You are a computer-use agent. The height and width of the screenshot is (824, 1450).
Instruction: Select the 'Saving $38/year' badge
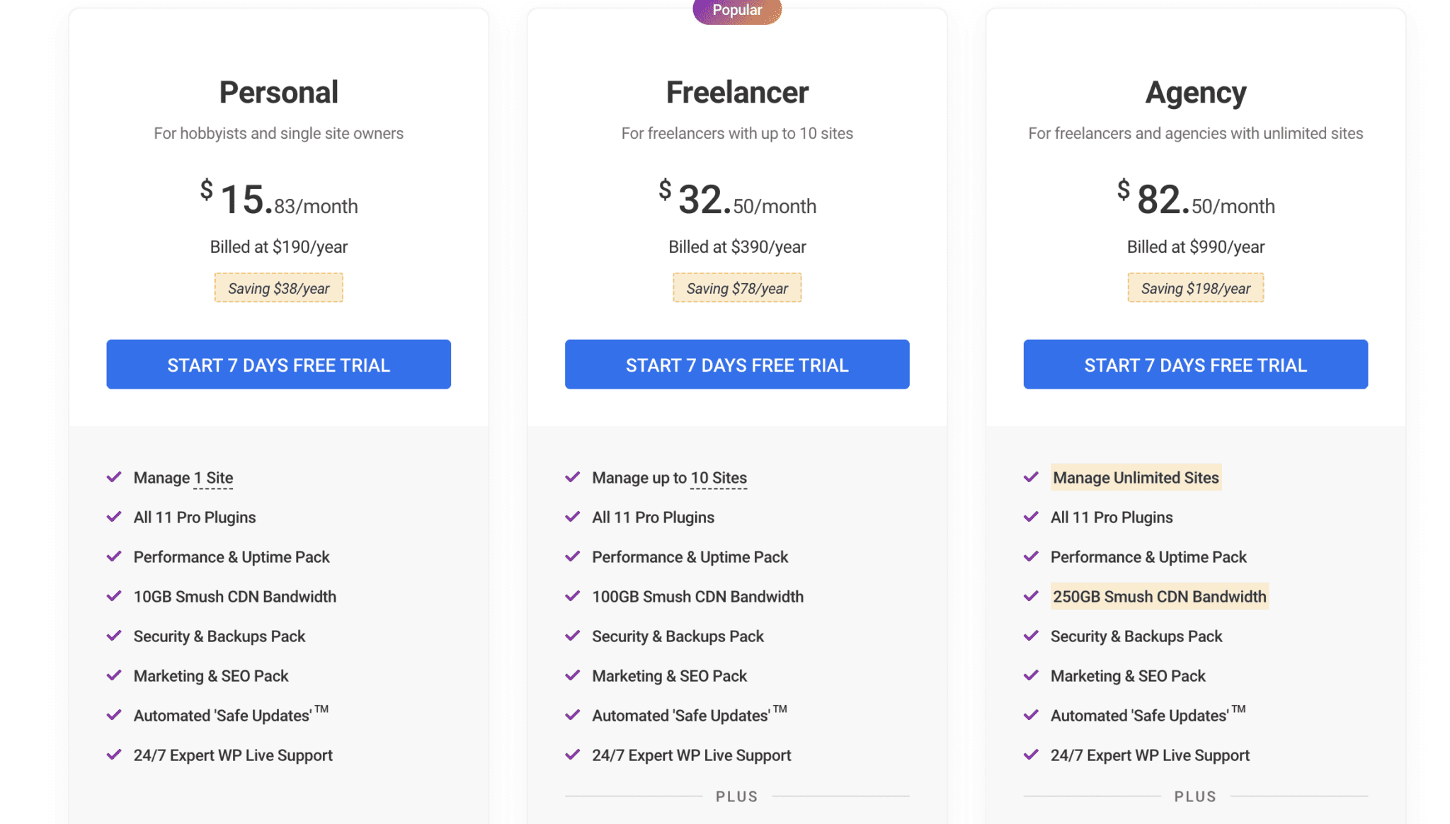point(278,287)
